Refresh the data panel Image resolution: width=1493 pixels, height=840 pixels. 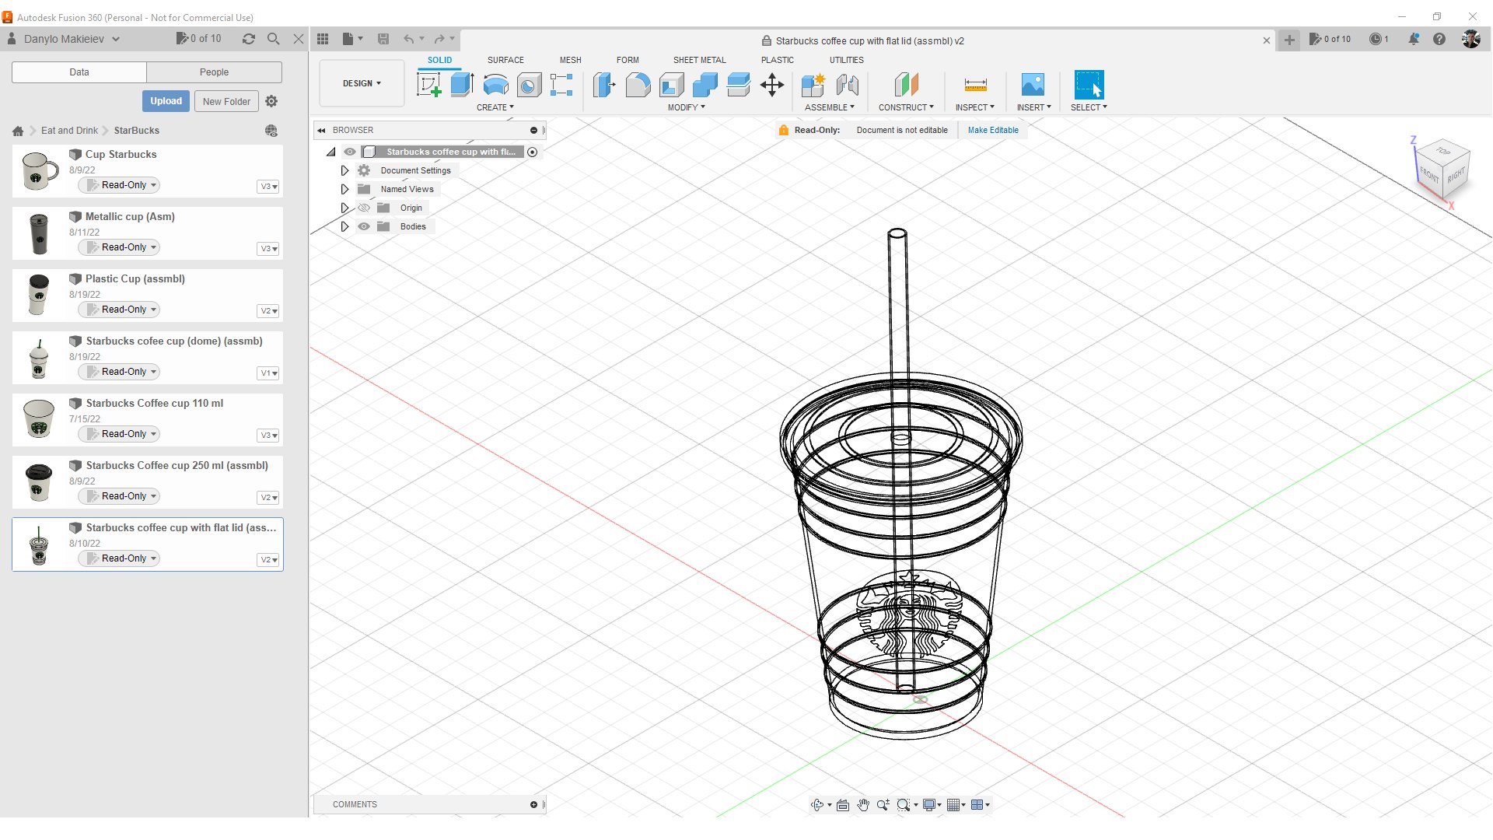249,39
